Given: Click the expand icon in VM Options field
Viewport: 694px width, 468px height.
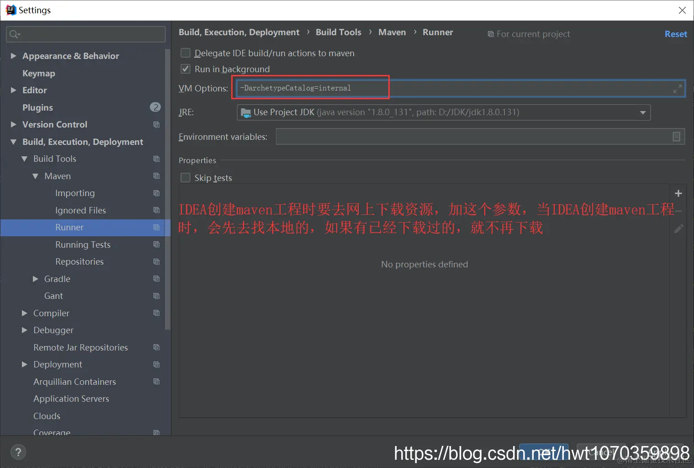Looking at the screenshot, I should [x=677, y=89].
